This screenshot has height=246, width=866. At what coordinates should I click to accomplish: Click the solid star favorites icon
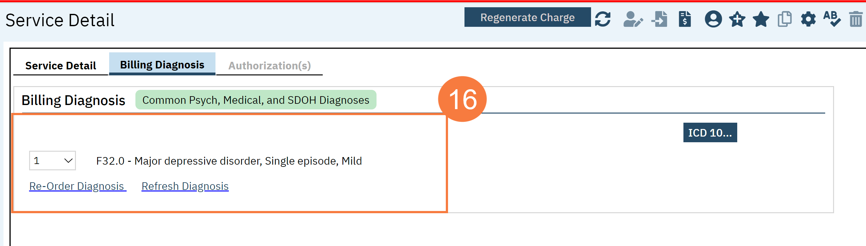click(761, 19)
